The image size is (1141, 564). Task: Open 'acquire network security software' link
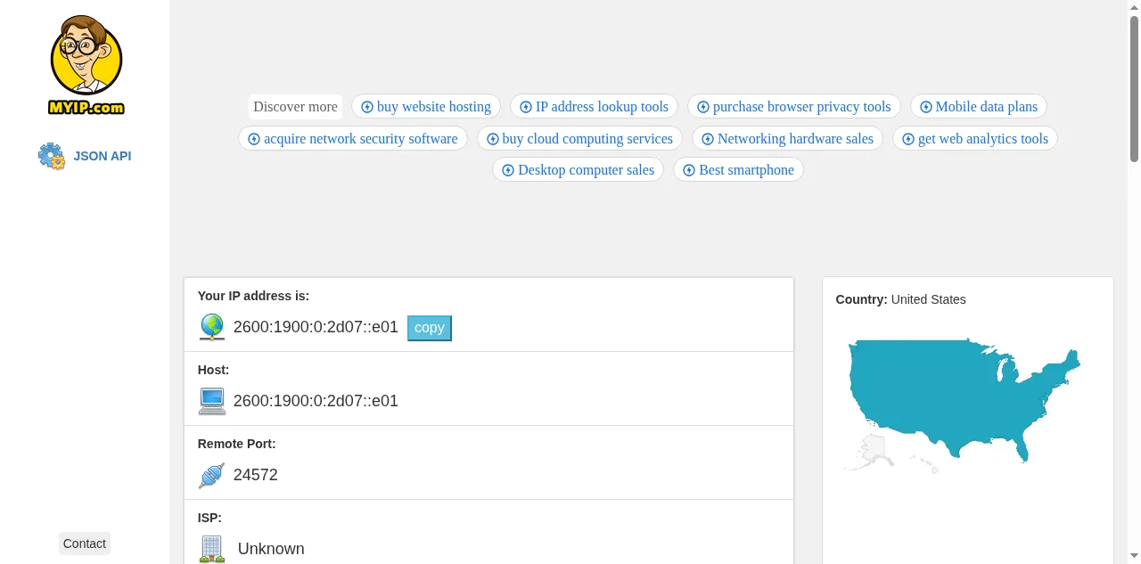click(x=353, y=139)
